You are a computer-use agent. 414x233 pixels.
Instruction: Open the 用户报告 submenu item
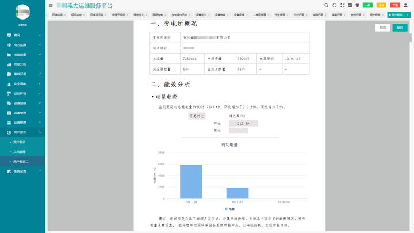tap(22, 142)
